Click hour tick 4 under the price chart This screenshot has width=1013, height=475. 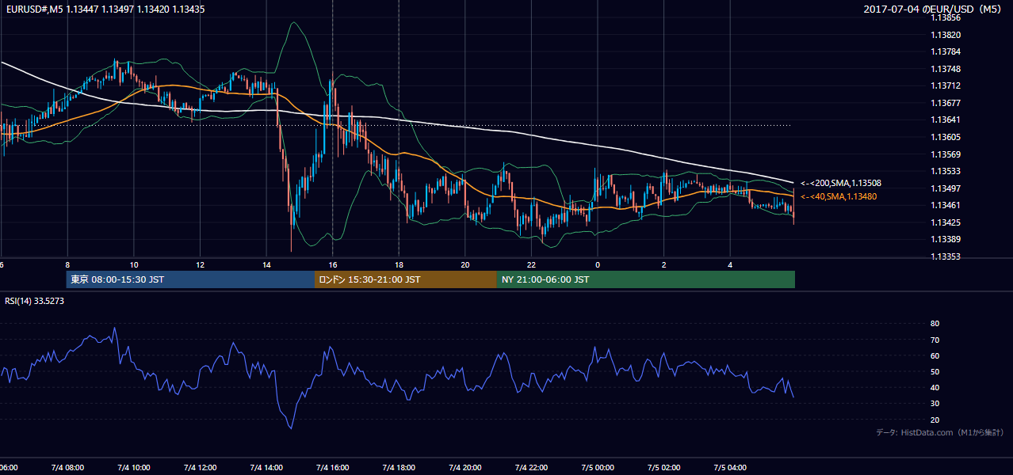click(x=730, y=265)
